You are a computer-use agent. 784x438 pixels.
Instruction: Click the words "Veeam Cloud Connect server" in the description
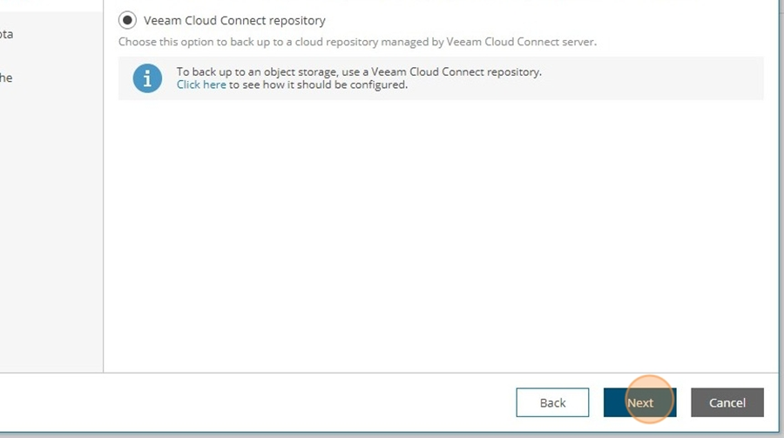click(x=521, y=42)
